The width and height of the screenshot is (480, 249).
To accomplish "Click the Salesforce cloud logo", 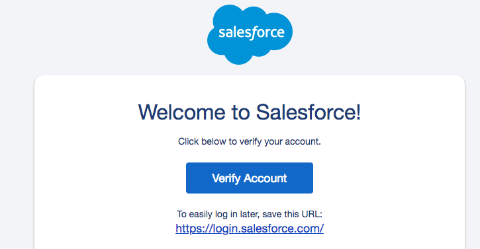I will (250, 34).
